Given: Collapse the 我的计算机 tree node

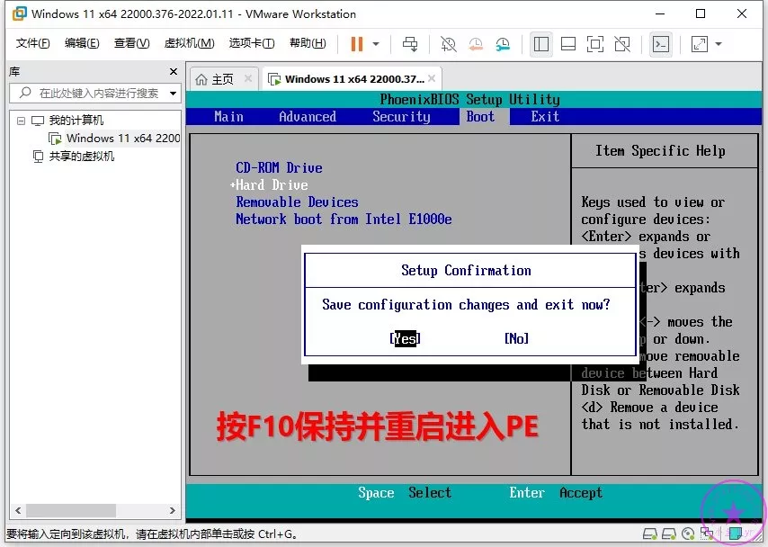Looking at the screenshot, I should click(21, 121).
